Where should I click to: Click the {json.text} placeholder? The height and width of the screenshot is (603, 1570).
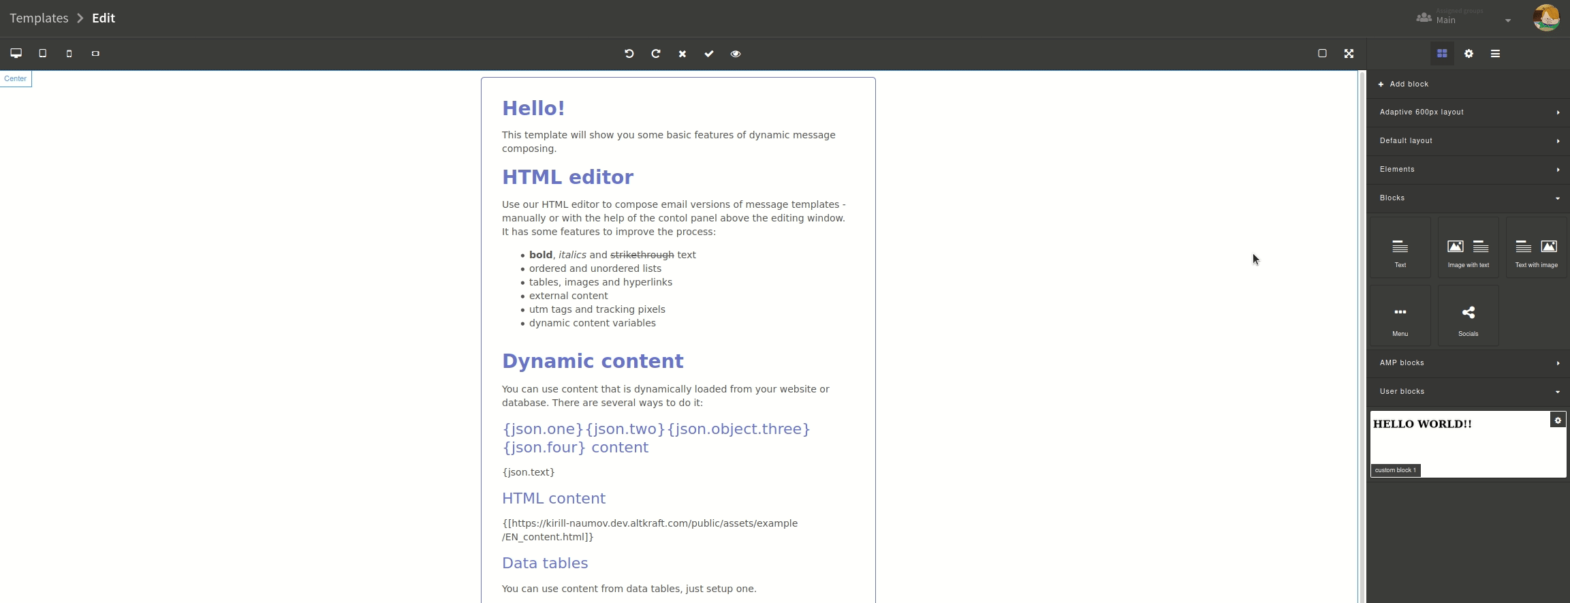click(529, 472)
